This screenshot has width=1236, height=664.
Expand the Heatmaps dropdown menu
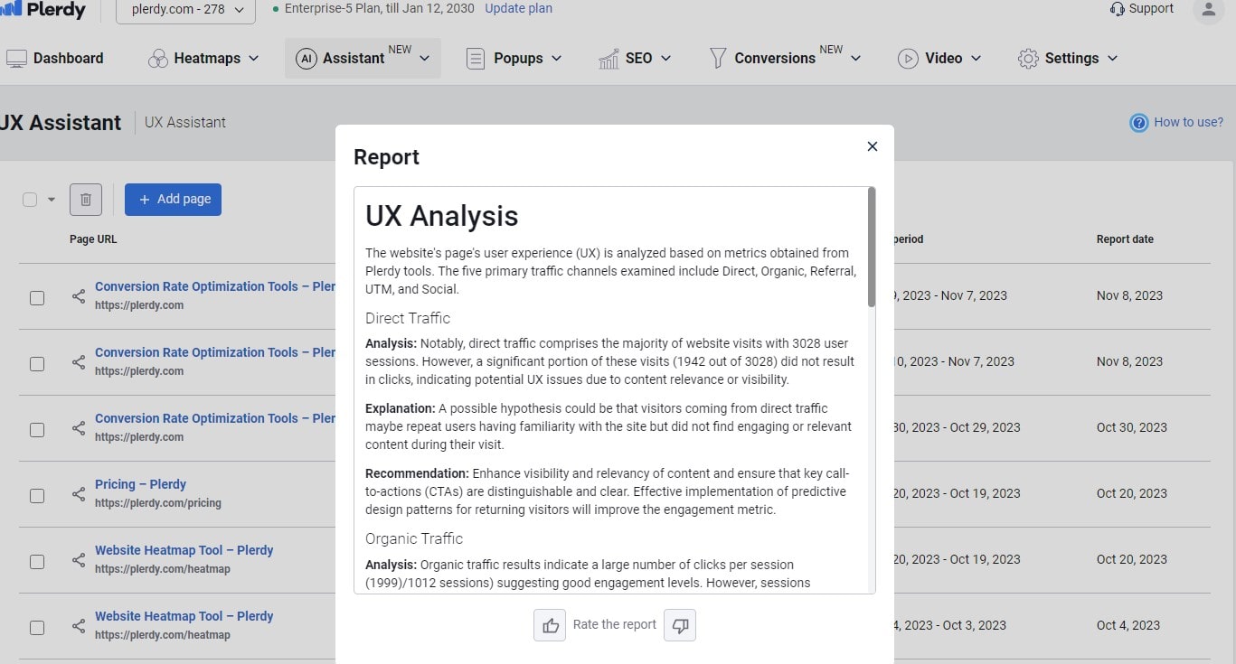(203, 58)
